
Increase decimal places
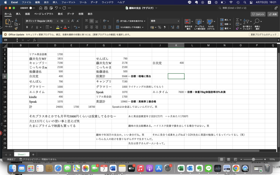(173, 27)
